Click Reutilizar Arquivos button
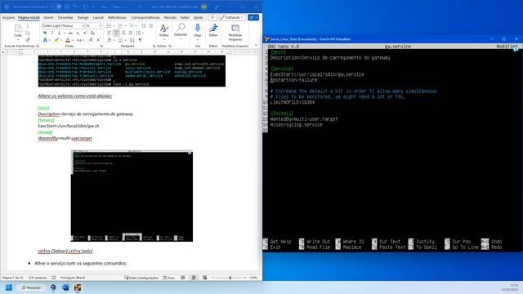Image resolution: width=523 pixels, height=294 pixels. [x=235, y=33]
